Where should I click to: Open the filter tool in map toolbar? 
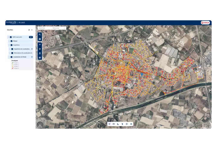click(x=40, y=45)
